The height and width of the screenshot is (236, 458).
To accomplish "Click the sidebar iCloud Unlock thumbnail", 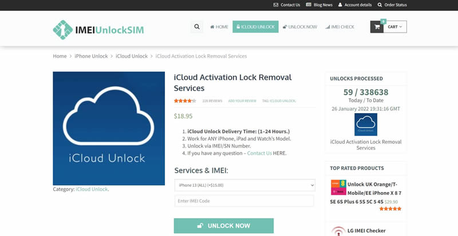I will 366,125.
